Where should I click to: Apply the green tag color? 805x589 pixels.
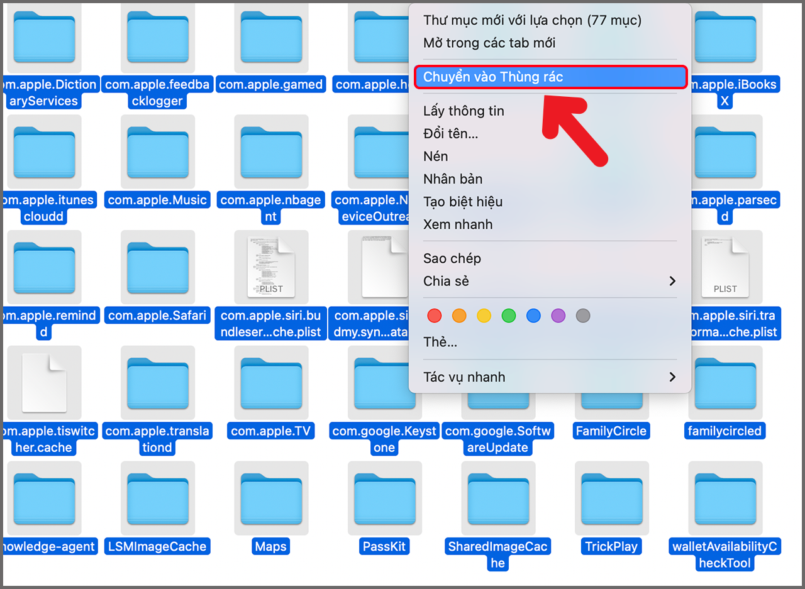pos(509,316)
